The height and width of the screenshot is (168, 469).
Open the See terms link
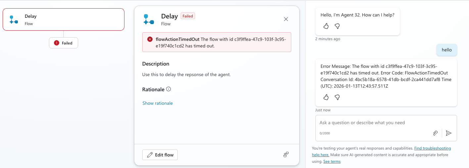click(332, 161)
